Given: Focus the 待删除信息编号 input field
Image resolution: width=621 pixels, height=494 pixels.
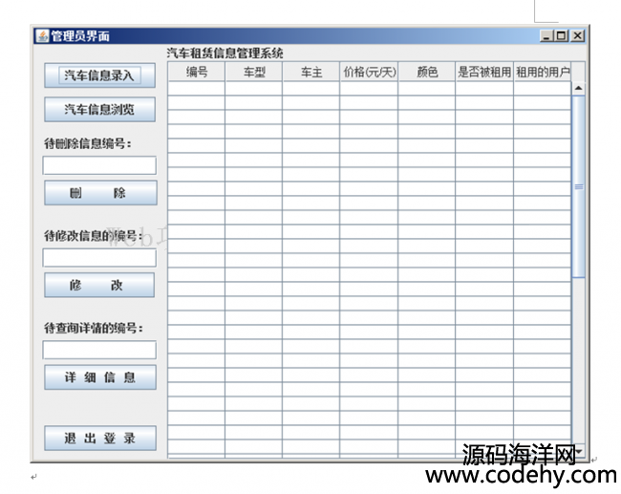Looking at the screenshot, I should click(99, 165).
